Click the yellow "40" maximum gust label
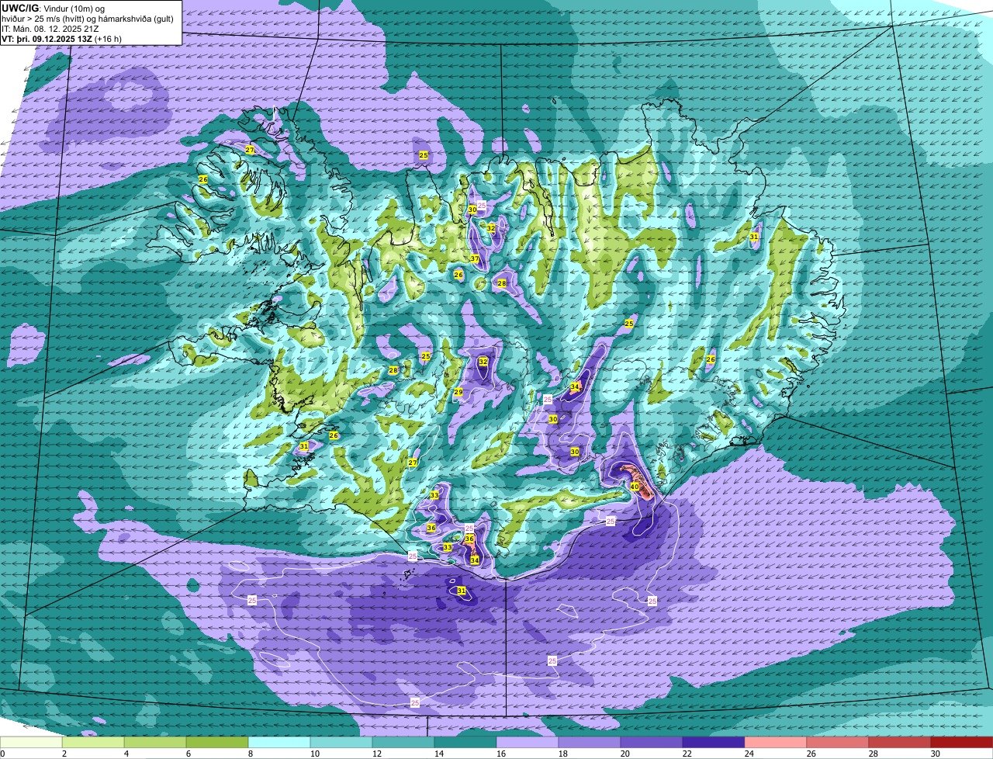 pyautogui.click(x=634, y=487)
